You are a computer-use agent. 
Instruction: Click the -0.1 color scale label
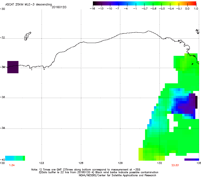point(179,9)
